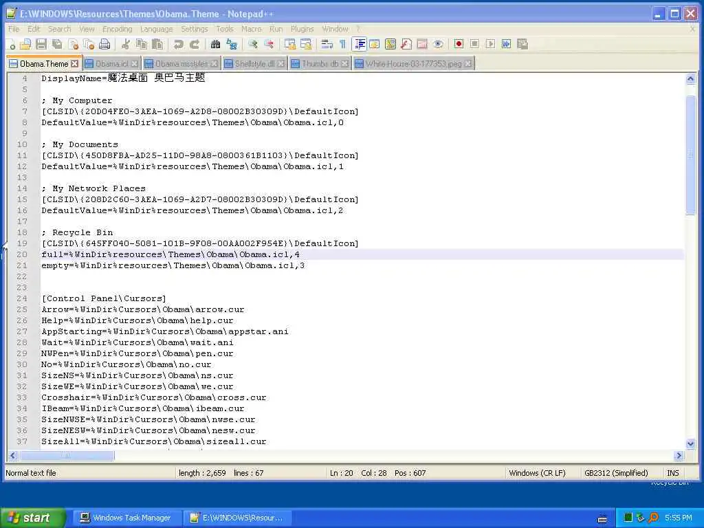The image size is (704, 528).
Task: Open Find with the binoculars icon
Action: tap(215, 44)
